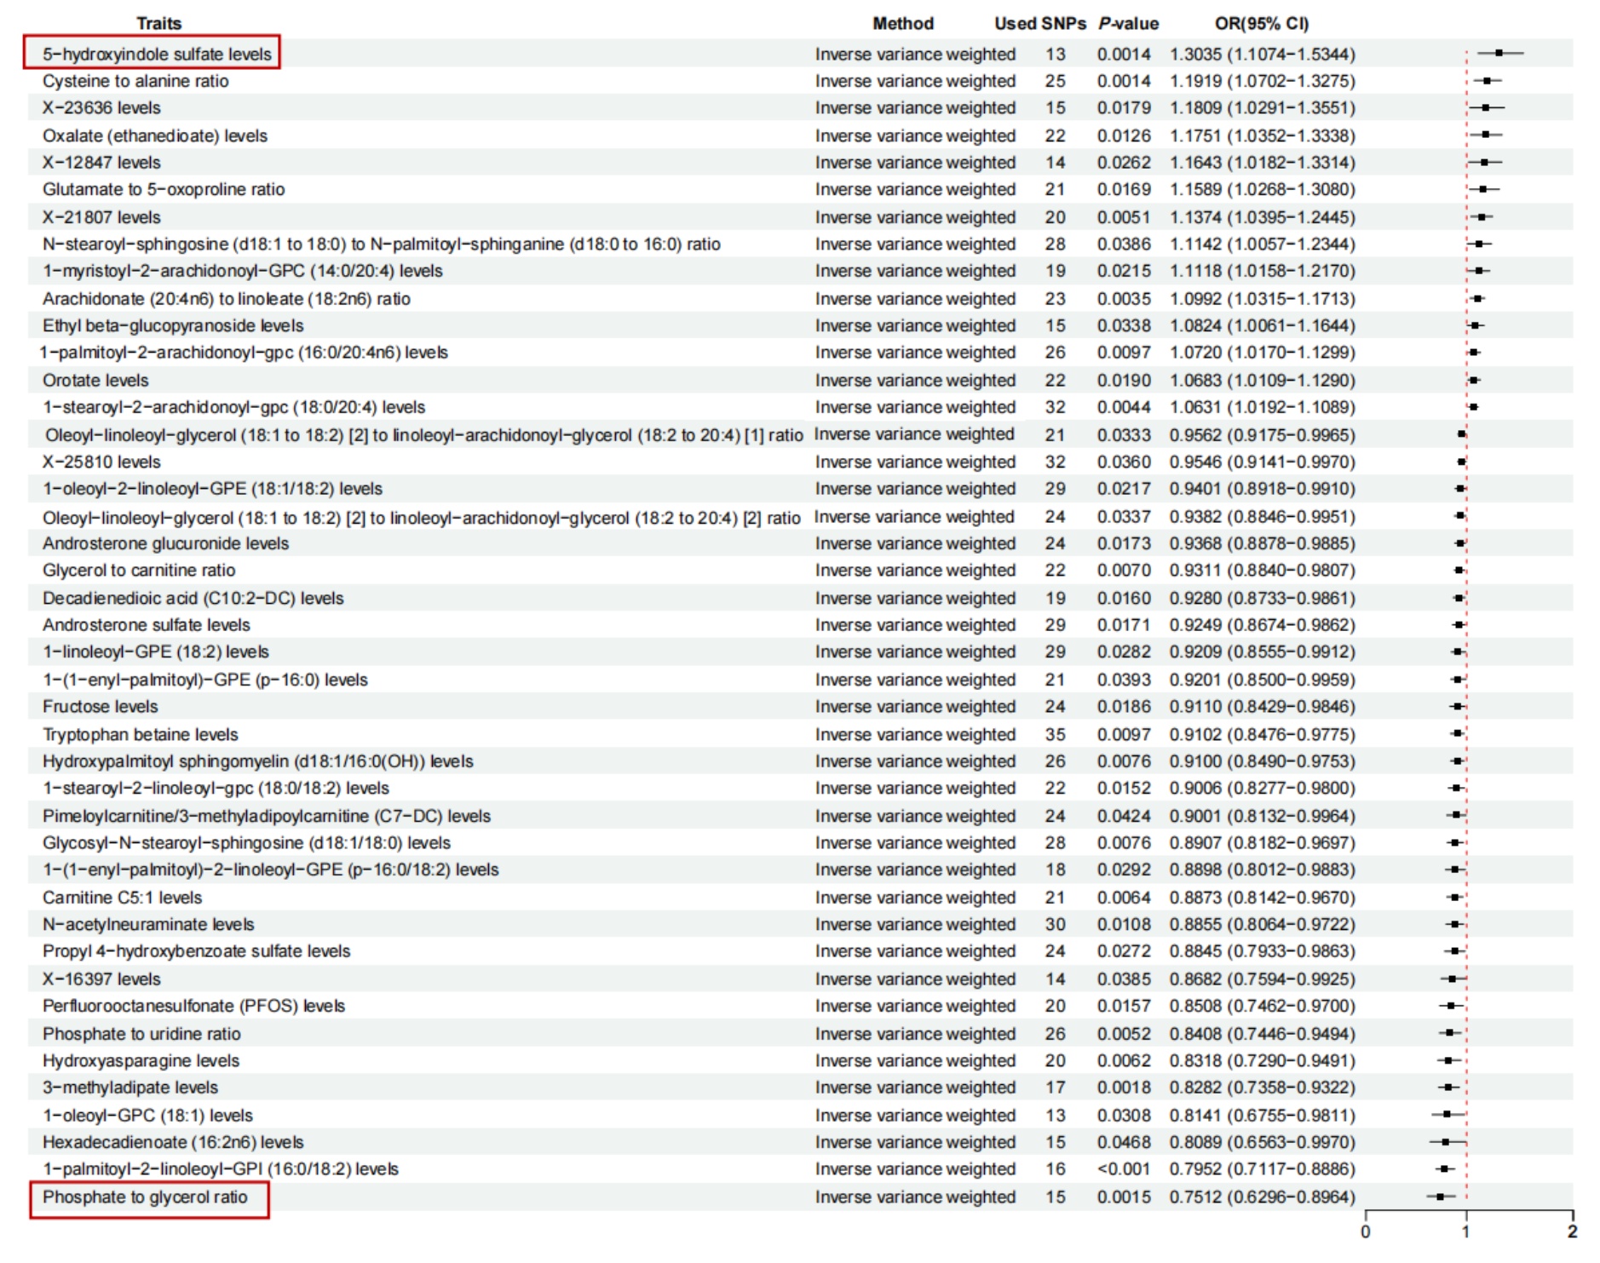Click the x-axis tick label 2

click(1572, 1232)
